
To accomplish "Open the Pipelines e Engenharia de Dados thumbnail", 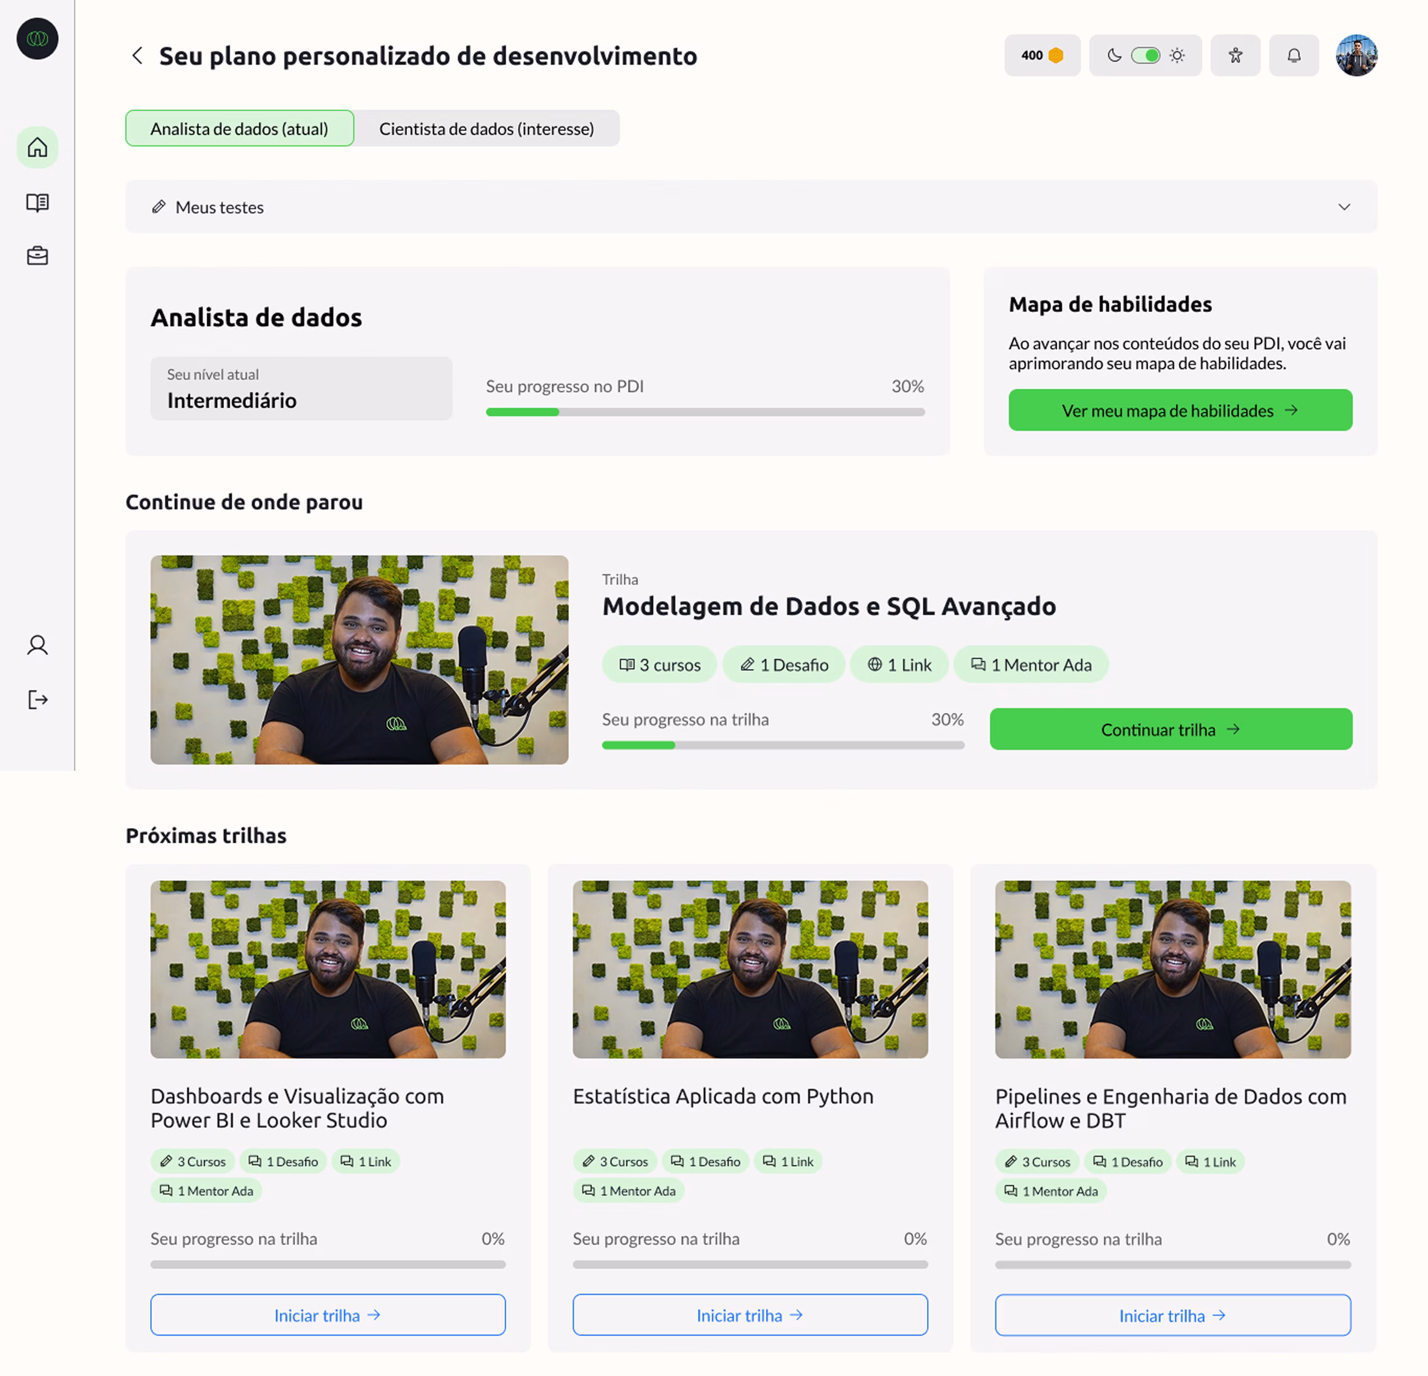I will pos(1172,969).
